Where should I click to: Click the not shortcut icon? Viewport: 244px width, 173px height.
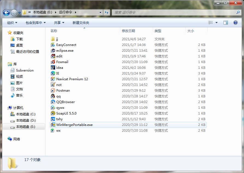click(x=53, y=85)
